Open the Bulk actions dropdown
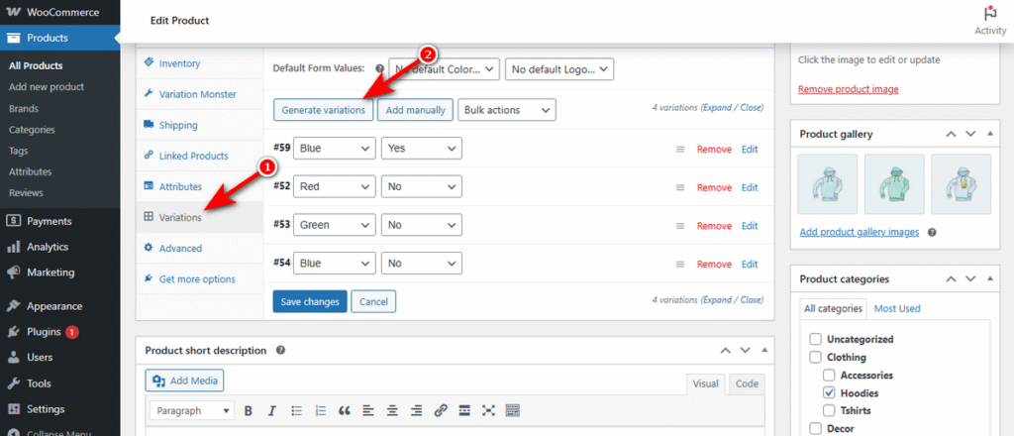The width and height of the screenshot is (1014, 436). click(507, 110)
